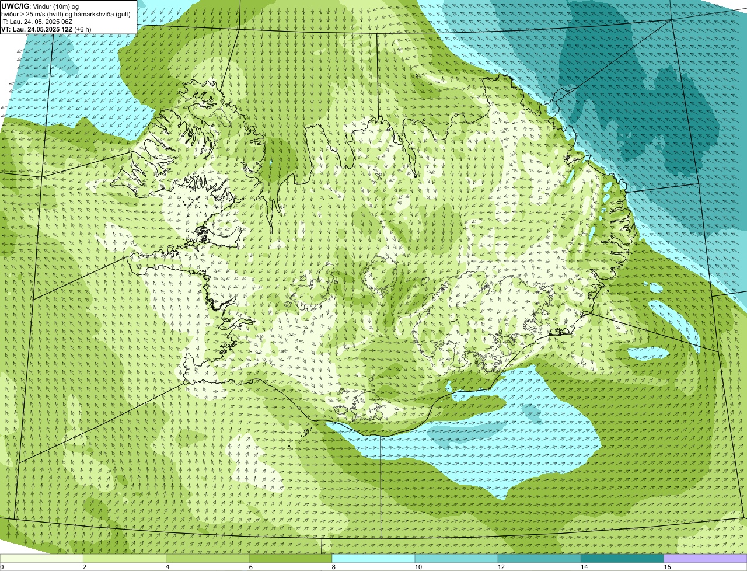Click the pale cyan 8–10 legend swatch

[373, 558]
